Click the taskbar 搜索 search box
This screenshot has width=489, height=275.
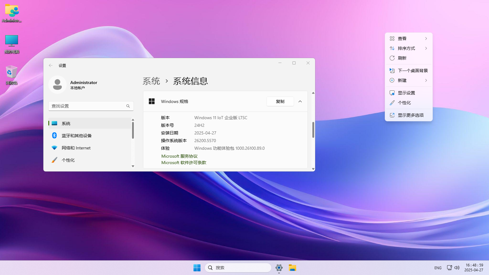(238, 268)
